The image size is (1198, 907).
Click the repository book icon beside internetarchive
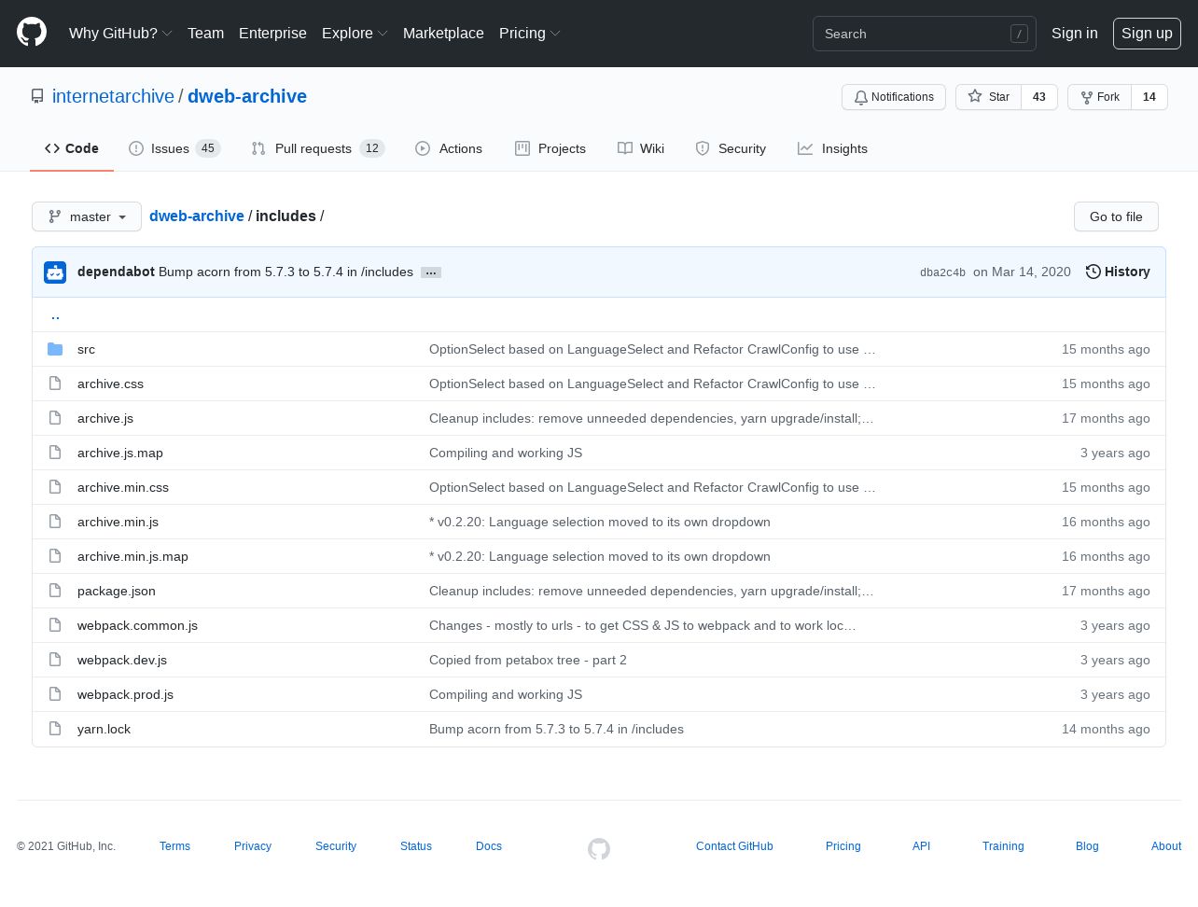pyautogui.click(x=37, y=96)
